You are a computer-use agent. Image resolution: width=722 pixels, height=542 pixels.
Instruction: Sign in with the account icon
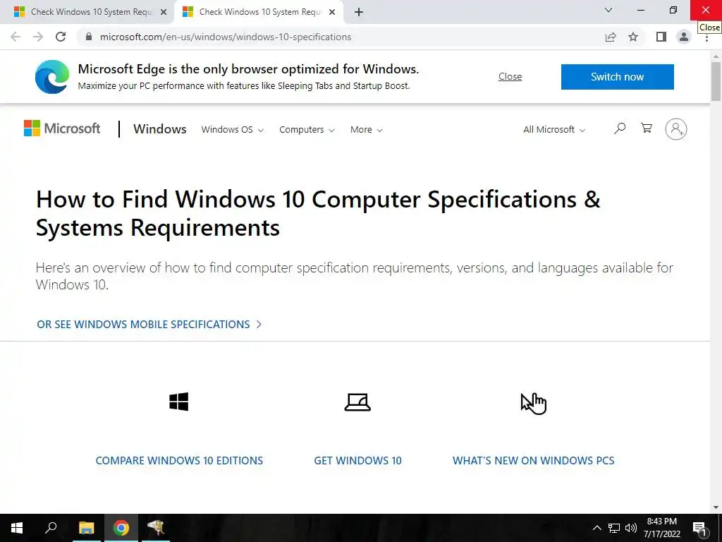676,129
